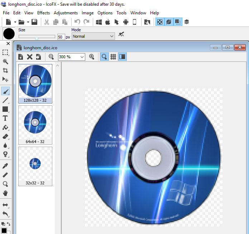Delete the selected image with X
This screenshot has height=234, width=249.
(30, 57)
